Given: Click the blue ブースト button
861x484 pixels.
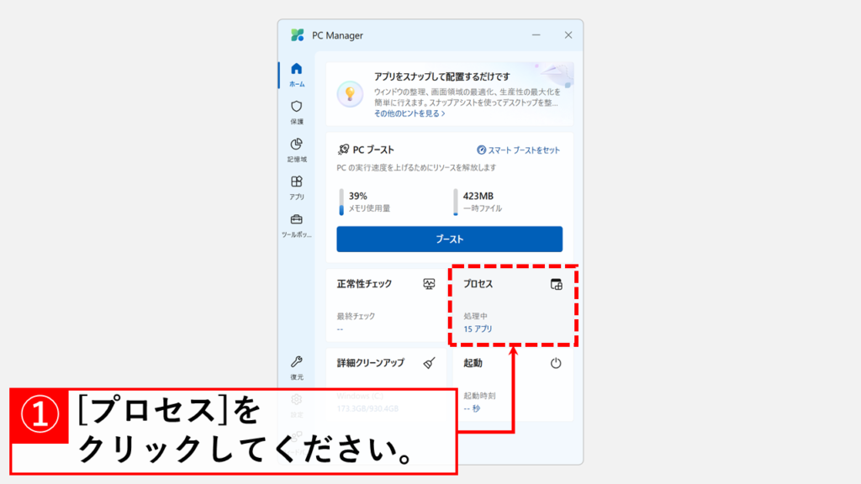Looking at the screenshot, I should click(449, 239).
